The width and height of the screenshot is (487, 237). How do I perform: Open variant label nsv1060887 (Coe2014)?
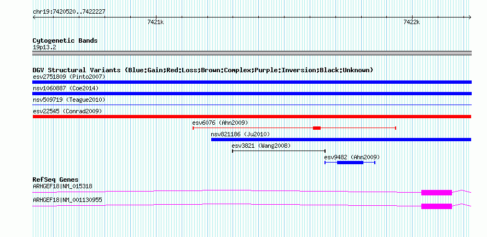[x=66, y=88]
